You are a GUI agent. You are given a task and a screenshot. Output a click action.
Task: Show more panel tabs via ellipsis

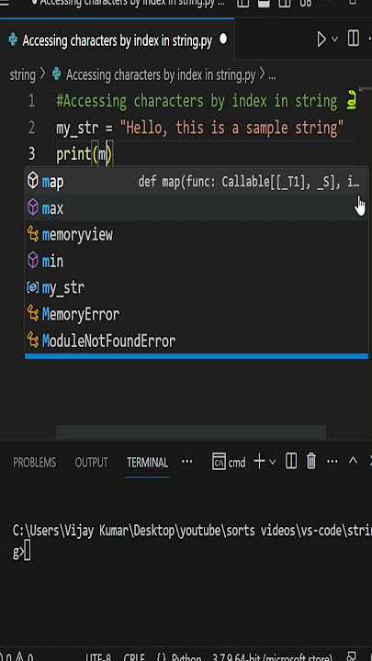[x=186, y=462]
